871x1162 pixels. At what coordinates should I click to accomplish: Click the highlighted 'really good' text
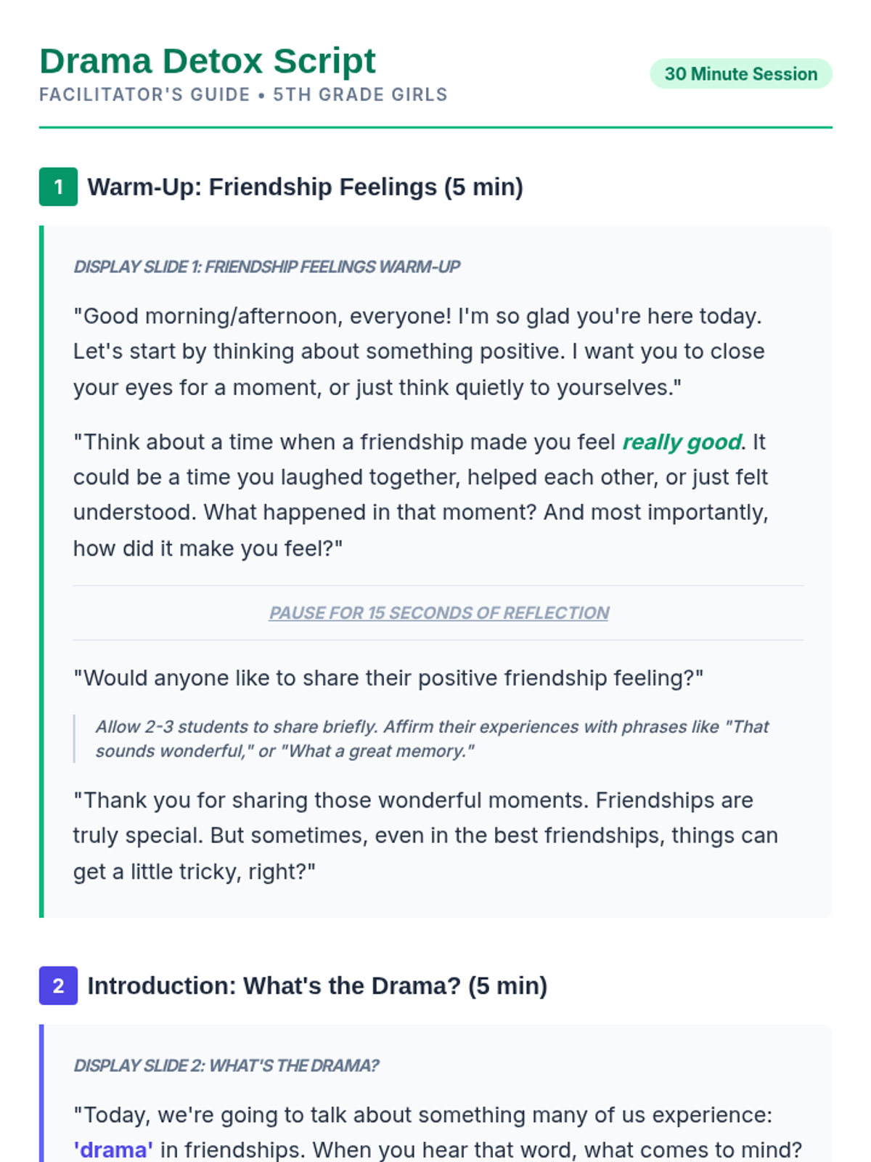click(x=682, y=442)
